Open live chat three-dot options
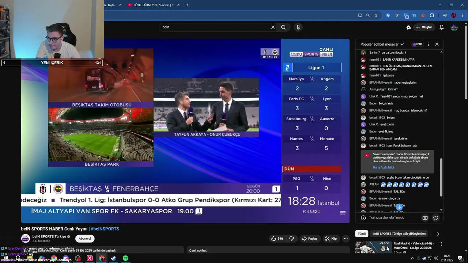This screenshot has height=263, width=468. pos(428,44)
